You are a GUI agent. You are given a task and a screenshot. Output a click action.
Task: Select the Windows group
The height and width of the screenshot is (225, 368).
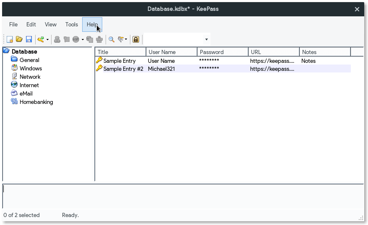point(31,69)
